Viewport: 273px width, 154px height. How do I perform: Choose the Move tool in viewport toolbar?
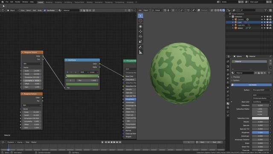tap(140, 31)
